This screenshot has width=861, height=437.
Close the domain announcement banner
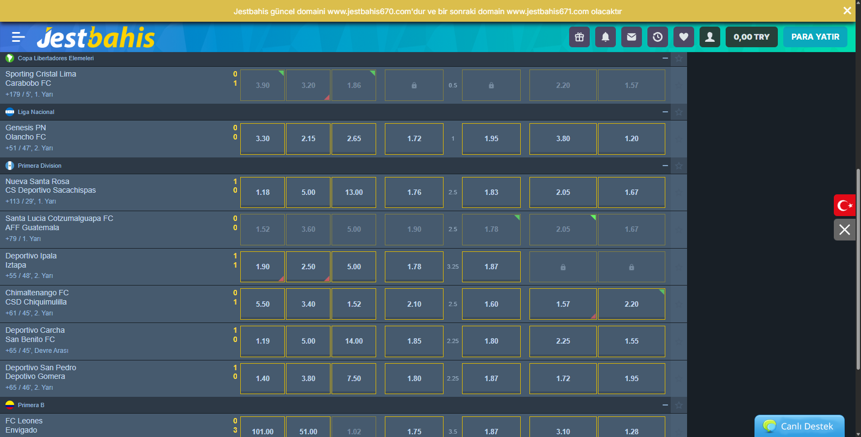pos(847,11)
